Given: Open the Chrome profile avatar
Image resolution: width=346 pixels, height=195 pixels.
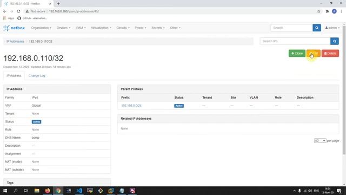Looking at the screenshot, I should point(334,11).
